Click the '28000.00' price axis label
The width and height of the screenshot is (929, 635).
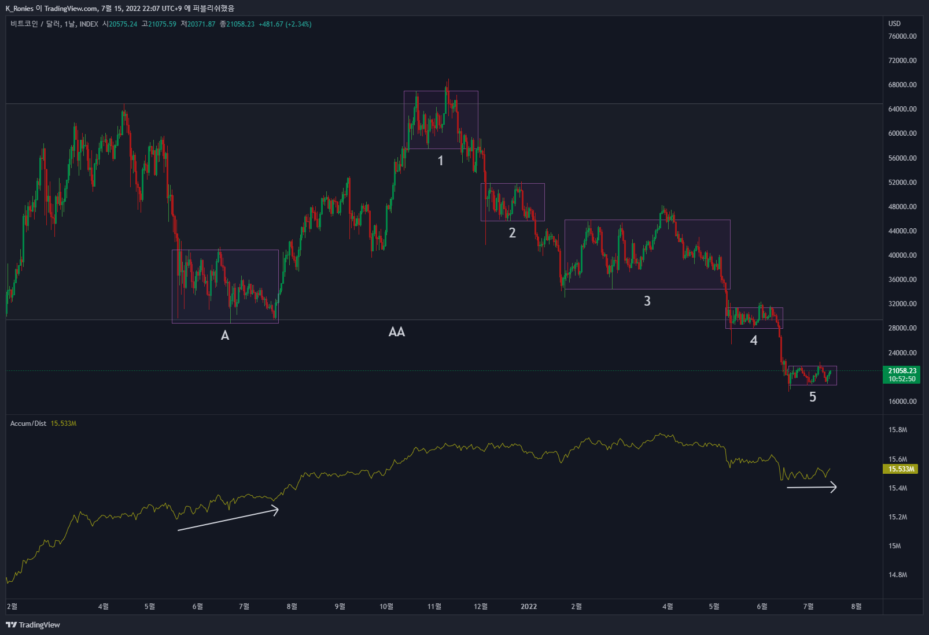tap(902, 328)
